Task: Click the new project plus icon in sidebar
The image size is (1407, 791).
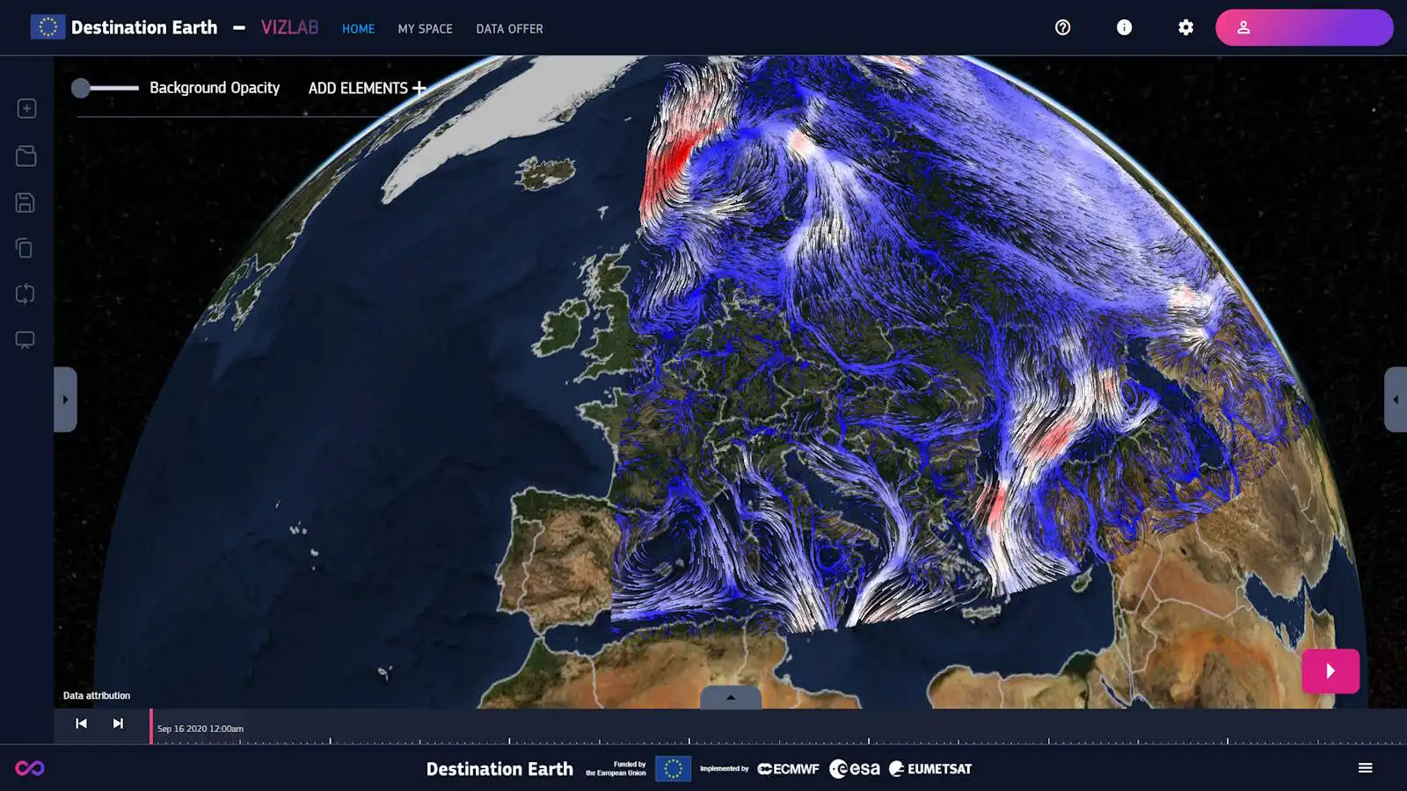Action: tap(26, 108)
